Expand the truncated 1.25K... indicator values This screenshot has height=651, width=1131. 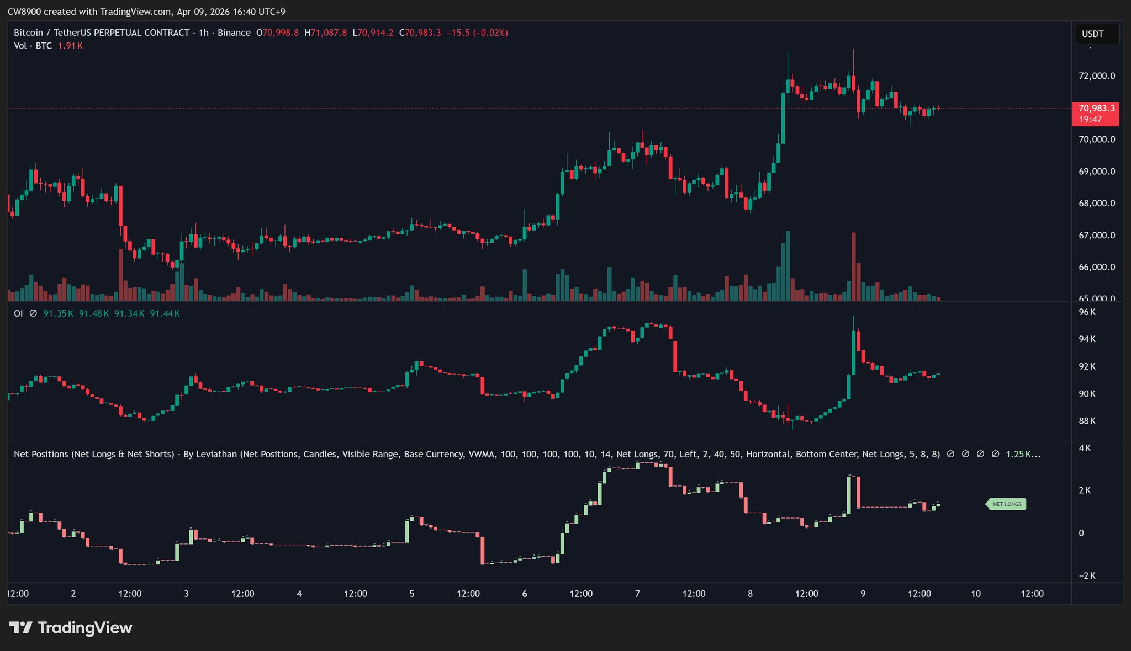pos(1023,454)
